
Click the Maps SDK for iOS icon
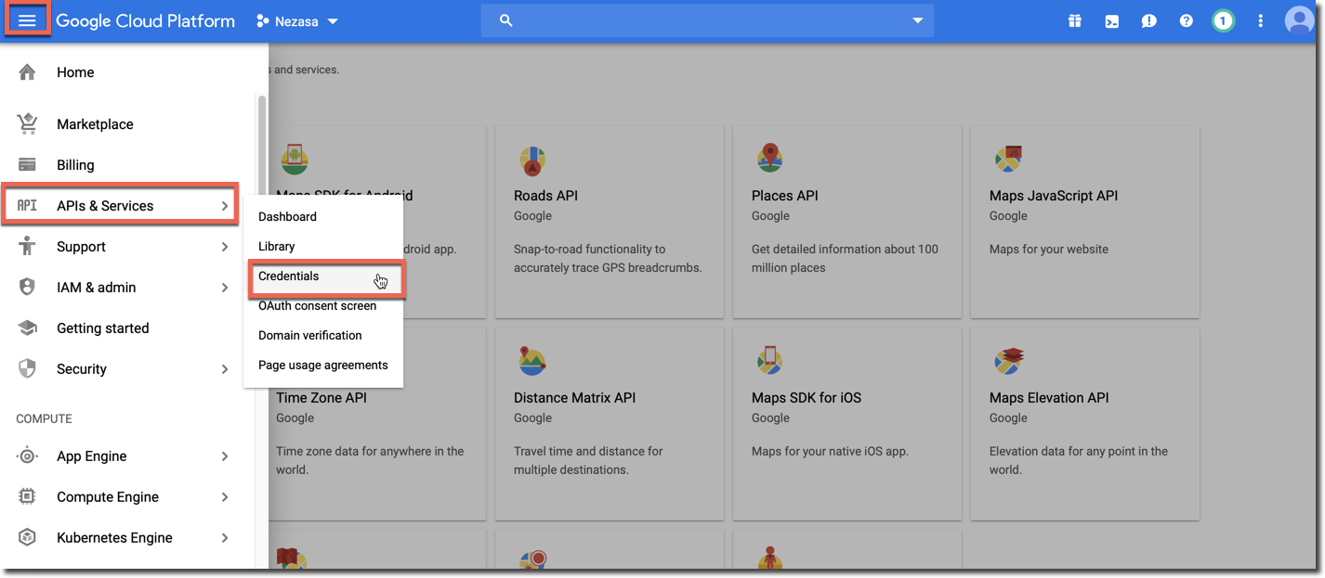click(770, 361)
